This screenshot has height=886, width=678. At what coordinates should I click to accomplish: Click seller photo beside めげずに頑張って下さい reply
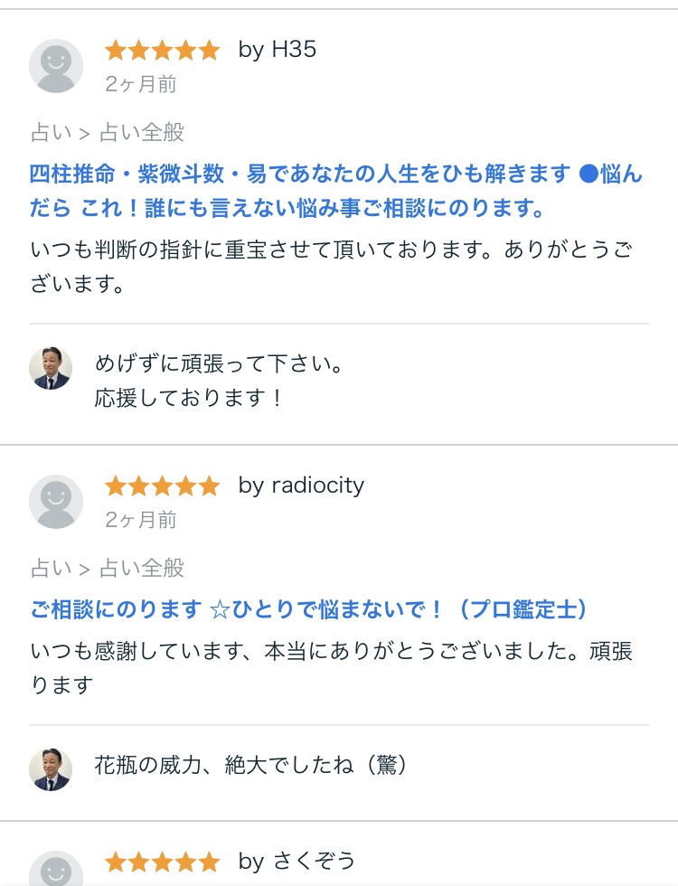[51, 368]
